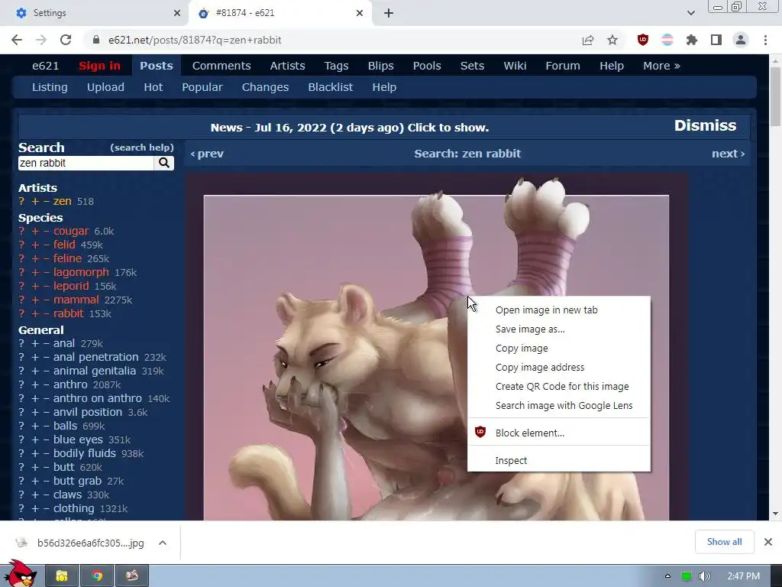The image size is (782, 587).
Task: Close the Settings tab
Action: [x=177, y=13]
